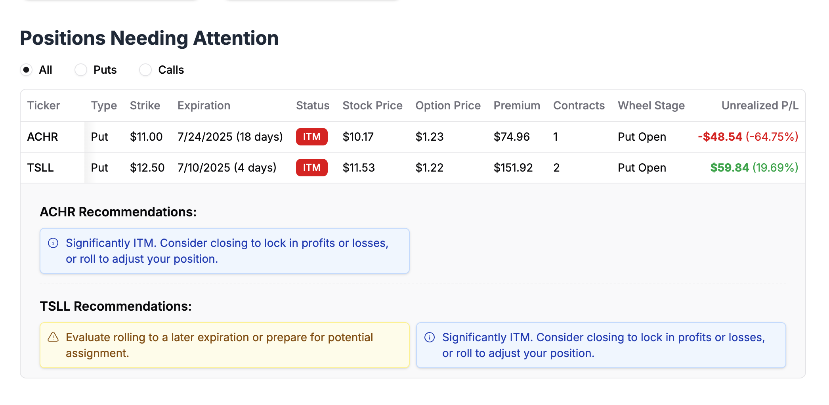Click the info icon in ACHR recommendation box
Screen dimensions: 829x405
(x=53, y=243)
